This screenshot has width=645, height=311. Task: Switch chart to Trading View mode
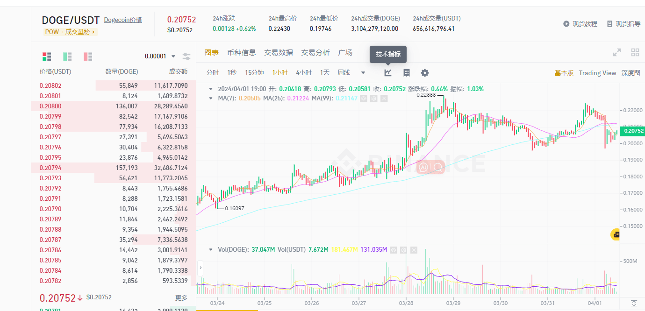(x=597, y=72)
